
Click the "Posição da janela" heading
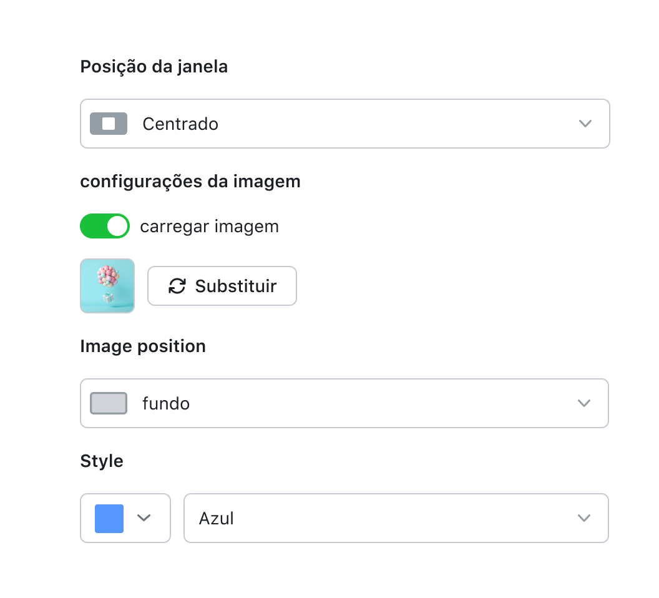(154, 66)
